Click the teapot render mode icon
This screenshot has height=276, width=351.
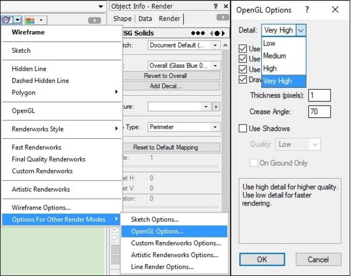point(7,20)
